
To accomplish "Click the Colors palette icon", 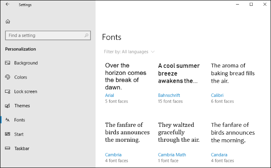I will (x=8, y=77).
